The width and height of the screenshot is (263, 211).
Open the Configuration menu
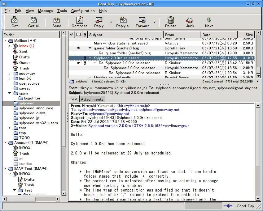pos(83,11)
